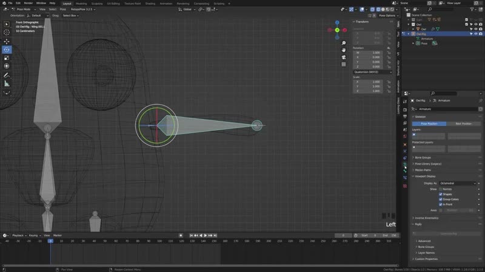
Task: Open the Bone properties tab
Action: (x=405, y=171)
